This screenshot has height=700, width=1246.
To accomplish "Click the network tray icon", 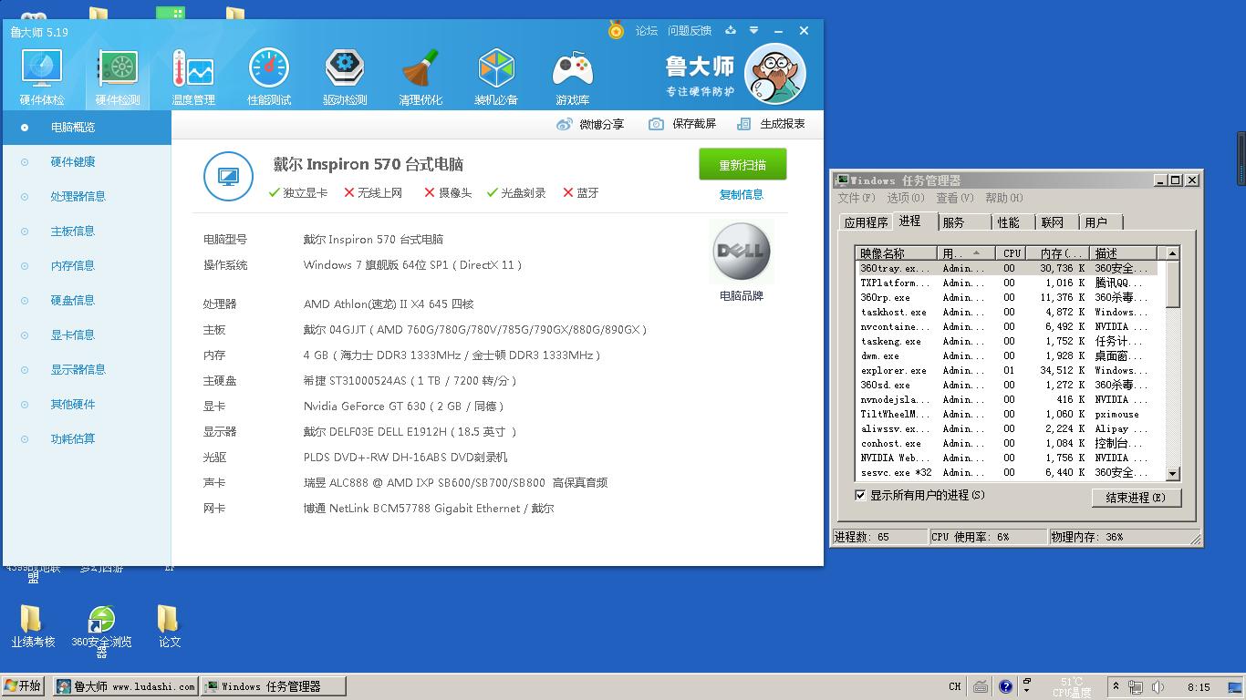I will click(x=1136, y=686).
